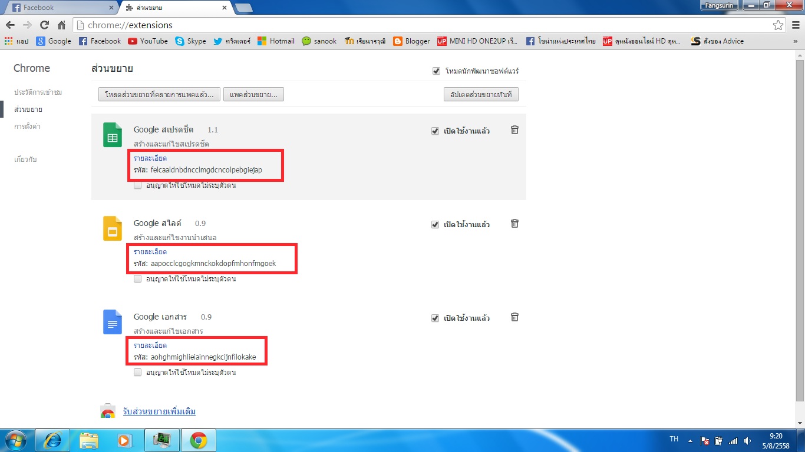Remove Google Docs extension with trash icon
Viewport: 805px width, 452px height.
514,317
